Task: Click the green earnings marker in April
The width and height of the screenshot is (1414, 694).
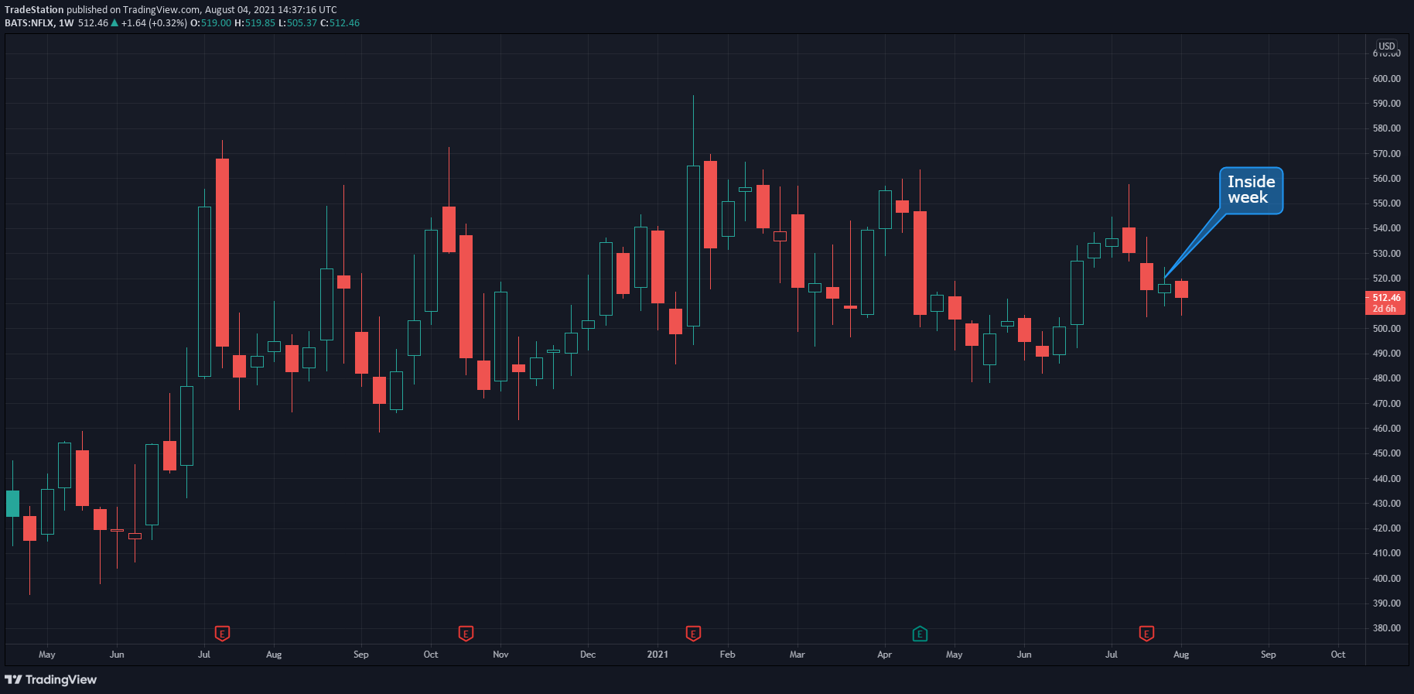Action: coord(920,634)
